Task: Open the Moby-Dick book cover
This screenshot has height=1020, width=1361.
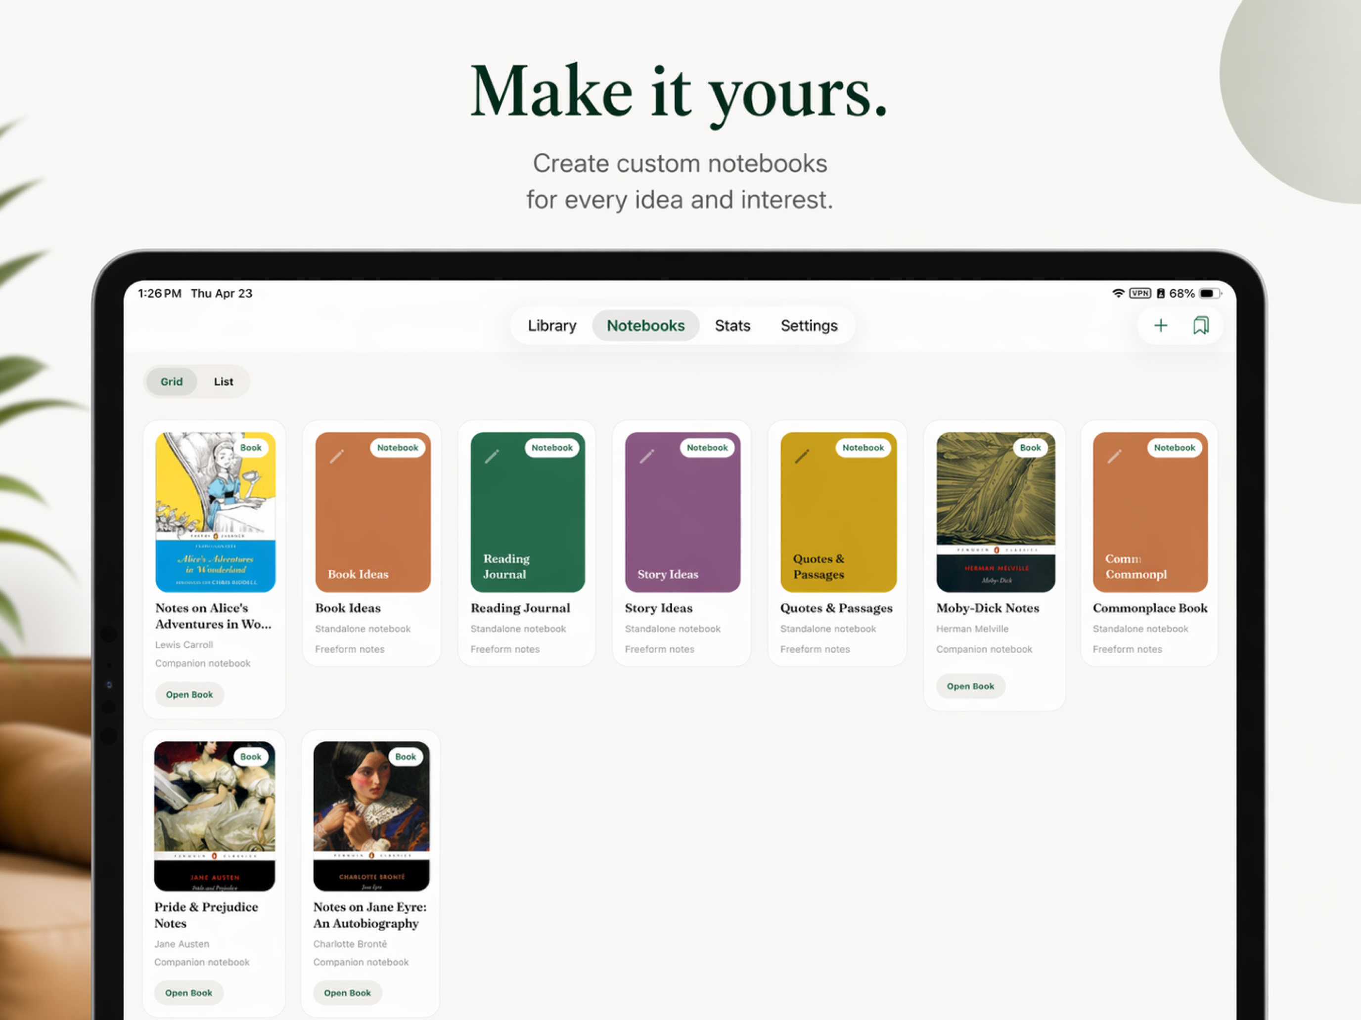Action: [x=996, y=512]
